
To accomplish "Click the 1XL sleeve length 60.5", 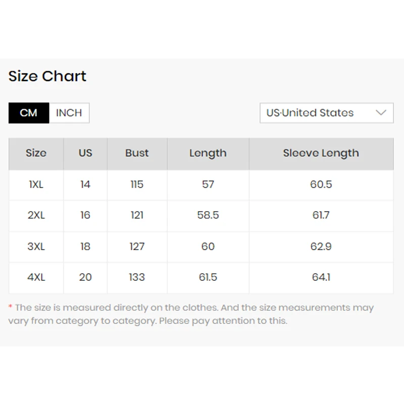I will [x=321, y=185].
